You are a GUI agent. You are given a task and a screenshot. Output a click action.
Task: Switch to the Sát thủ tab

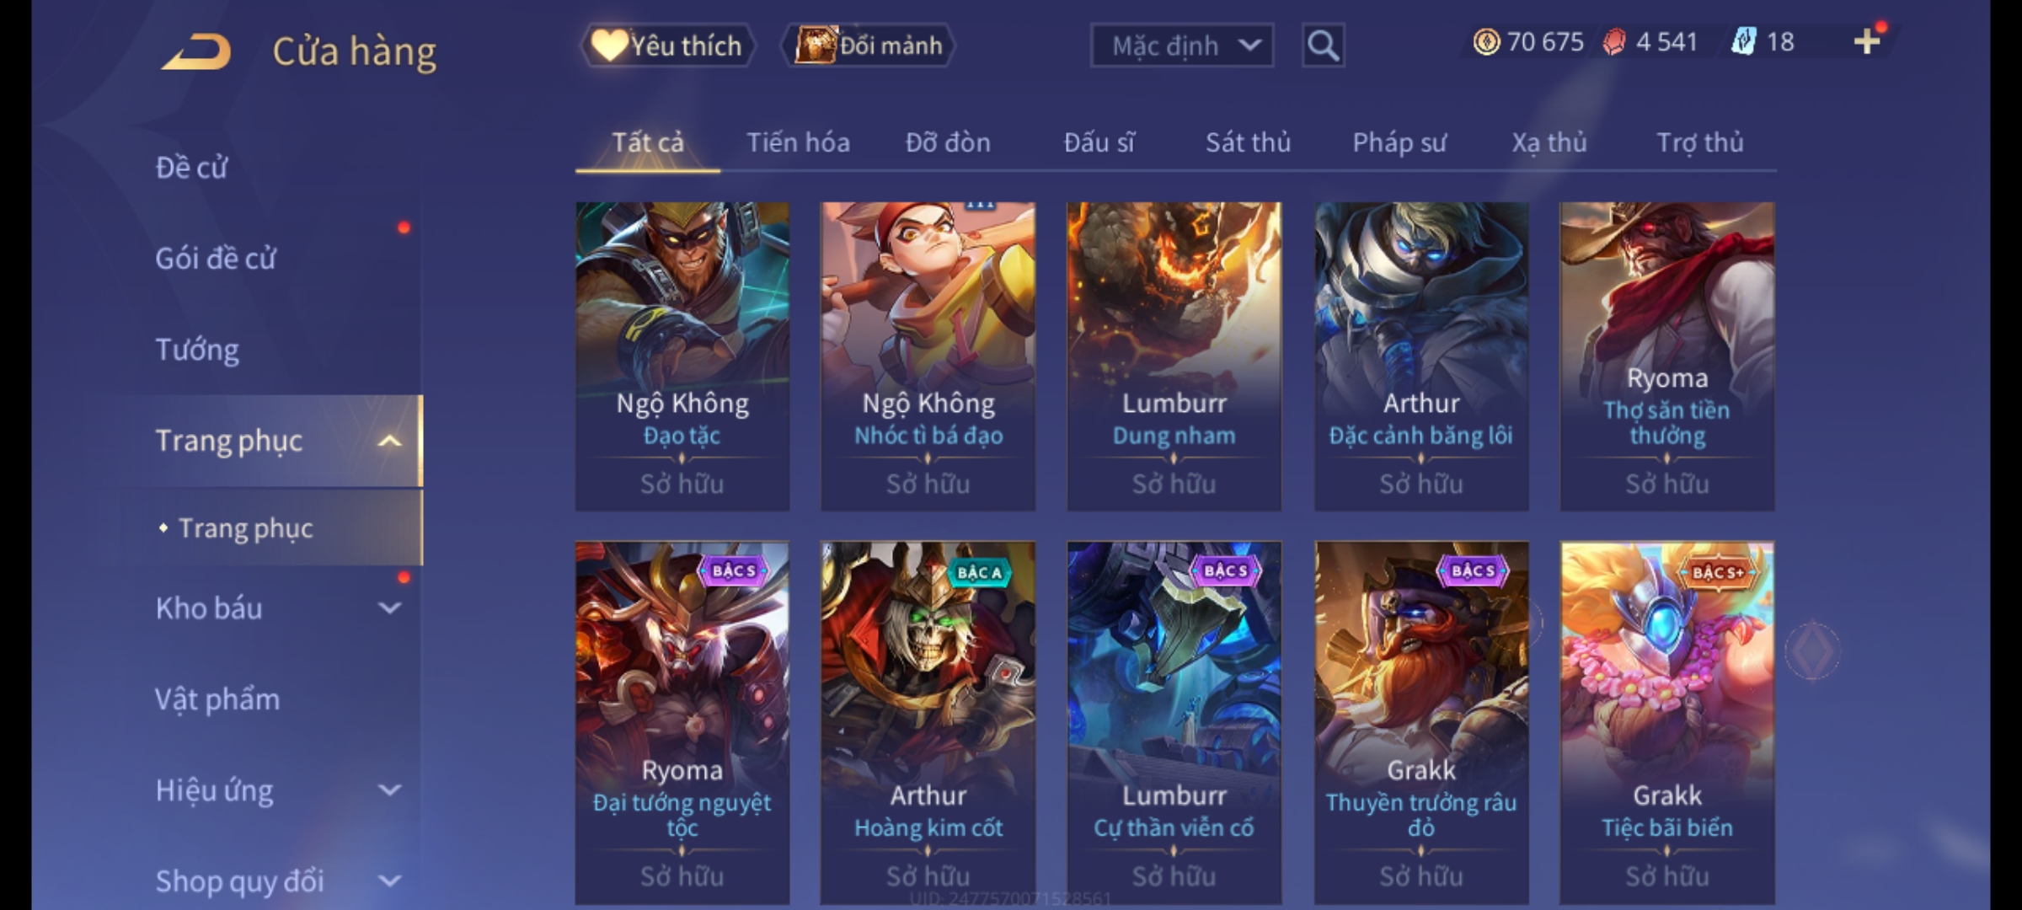tap(1248, 142)
